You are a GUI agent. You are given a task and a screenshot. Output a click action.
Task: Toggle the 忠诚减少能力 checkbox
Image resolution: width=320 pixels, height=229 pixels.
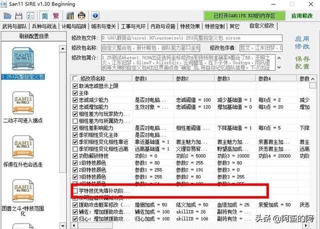click(x=75, y=100)
